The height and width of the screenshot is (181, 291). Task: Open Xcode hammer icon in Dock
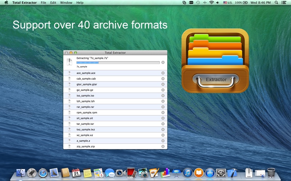pyautogui.click(x=232, y=173)
